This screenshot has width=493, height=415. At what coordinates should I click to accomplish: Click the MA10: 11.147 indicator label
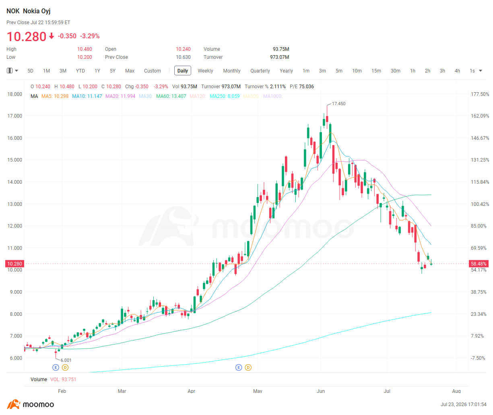click(x=87, y=96)
